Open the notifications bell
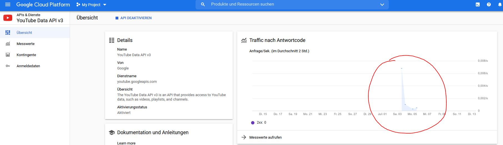This screenshot has height=145, width=503. [x=500, y=4]
